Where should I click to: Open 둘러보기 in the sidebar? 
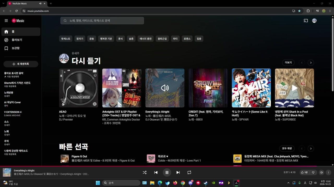pos(21,40)
